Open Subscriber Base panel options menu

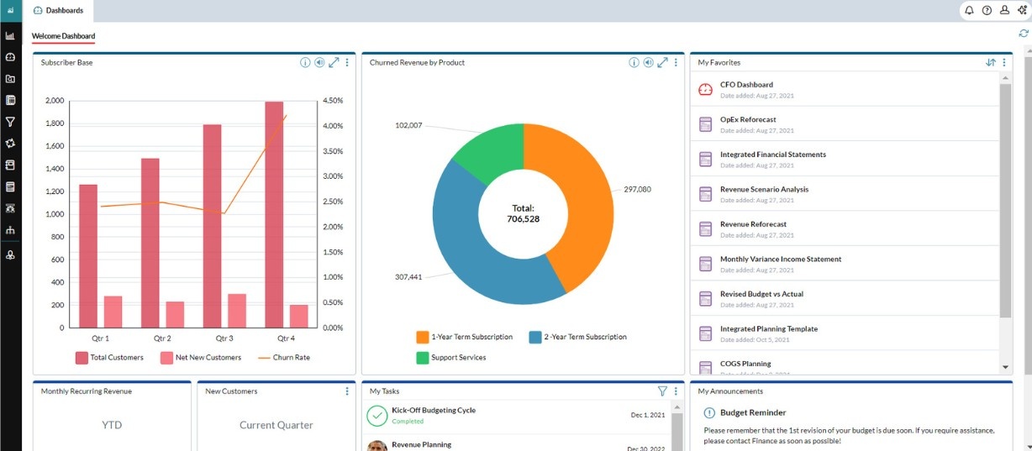347,62
